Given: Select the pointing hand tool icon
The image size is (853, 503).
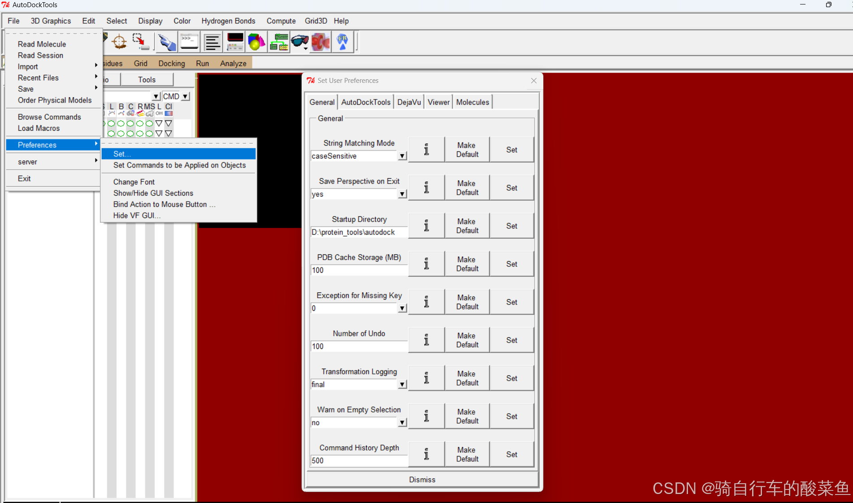Looking at the screenshot, I should click(x=166, y=42).
